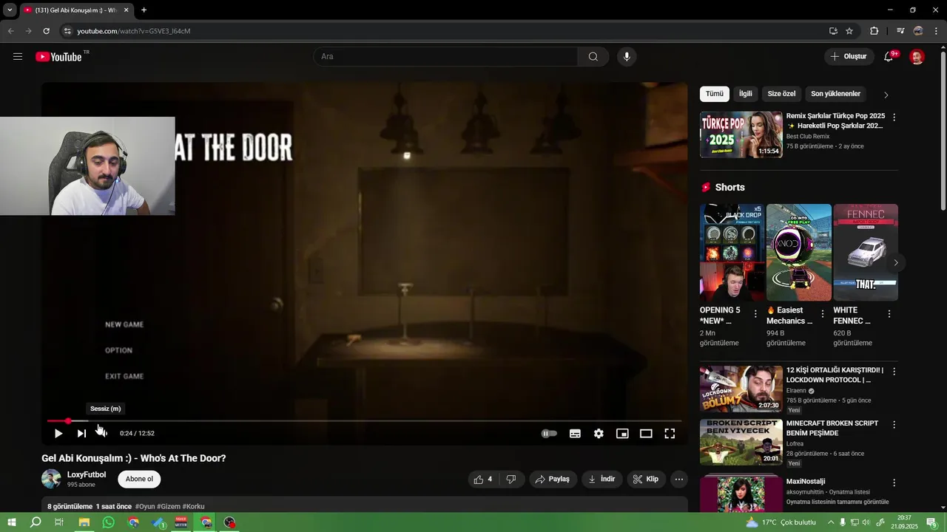Open a new Chrome tab

[144, 10]
